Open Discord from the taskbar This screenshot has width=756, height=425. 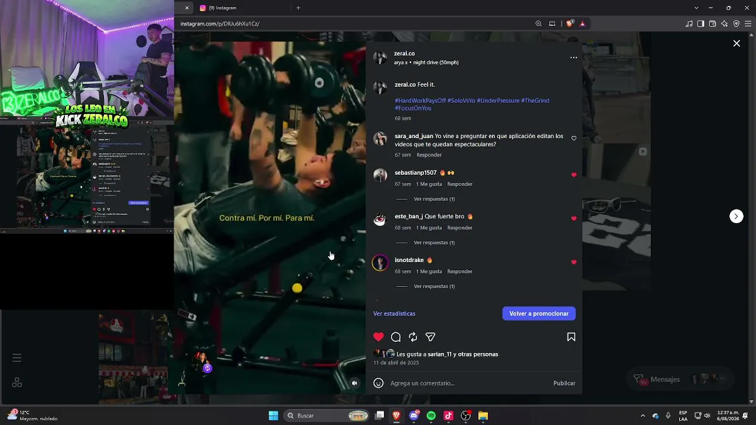414,416
